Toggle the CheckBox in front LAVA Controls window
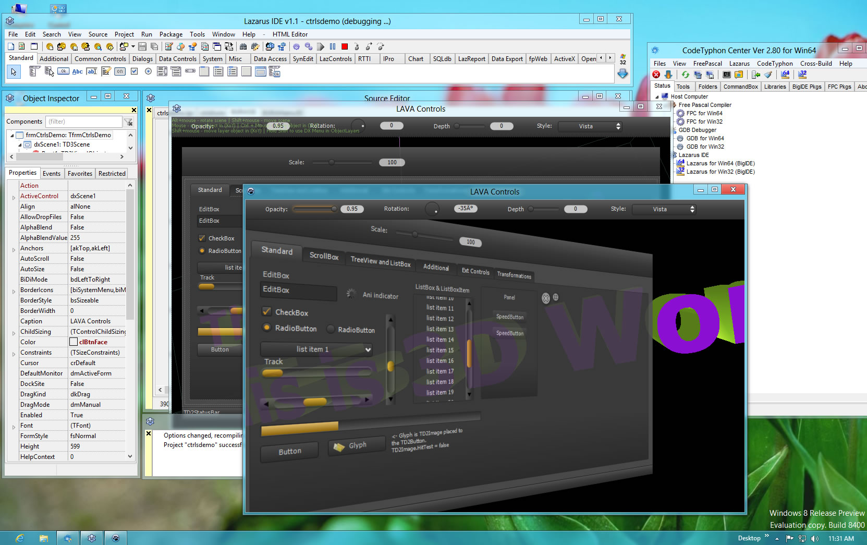The height and width of the screenshot is (545, 867). [266, 311]
